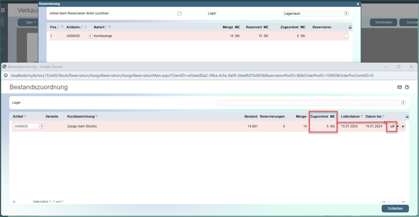Viewport: 419px width, 217px height.
Task: Click 'Datensätze 1 - 1 von 1' status text
Action: point(48,202)
